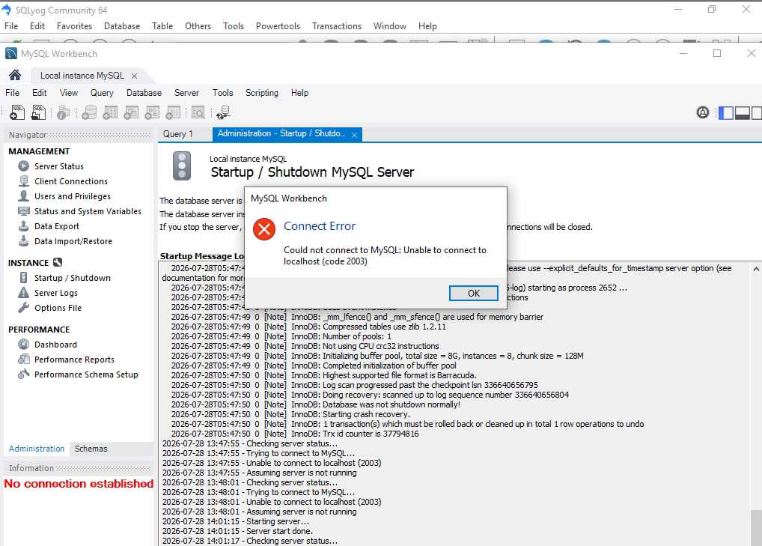Click the traffic light server icon
The height and width of the screenshot is (546, 762).
(182, 166)
